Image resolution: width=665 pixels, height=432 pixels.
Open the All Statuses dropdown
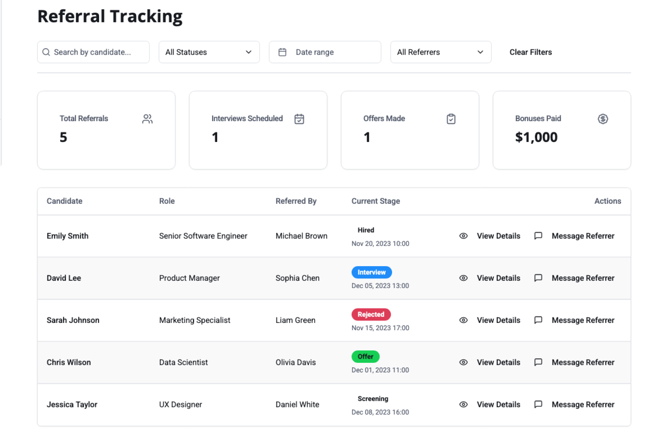click(209, 52)
